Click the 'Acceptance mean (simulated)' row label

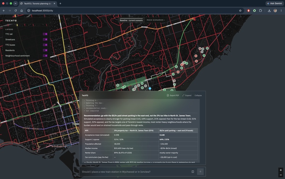[x=97, y=135]
